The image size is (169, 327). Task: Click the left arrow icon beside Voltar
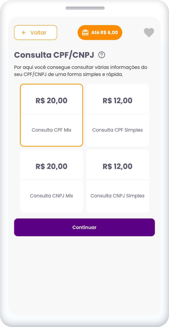click(24, 33)
